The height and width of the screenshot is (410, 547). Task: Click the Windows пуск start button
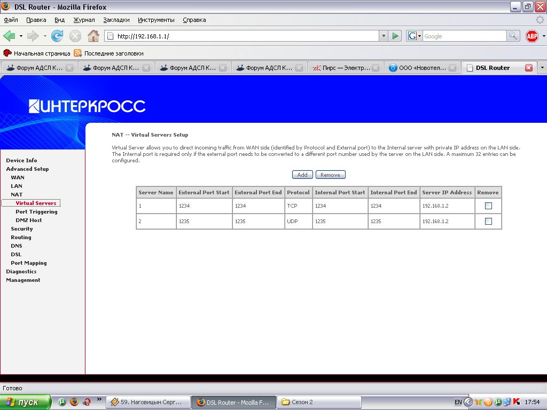[25, 402]
